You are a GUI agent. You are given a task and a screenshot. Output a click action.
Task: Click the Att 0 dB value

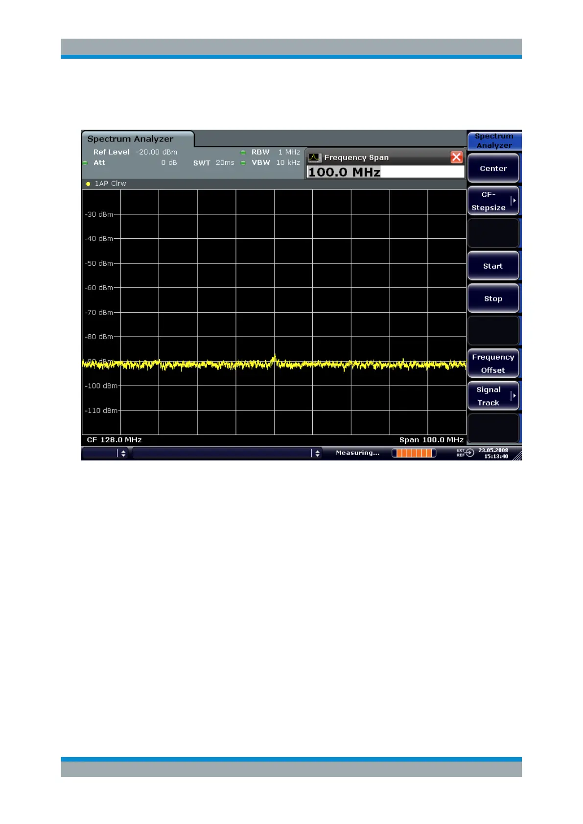[169, 162]
